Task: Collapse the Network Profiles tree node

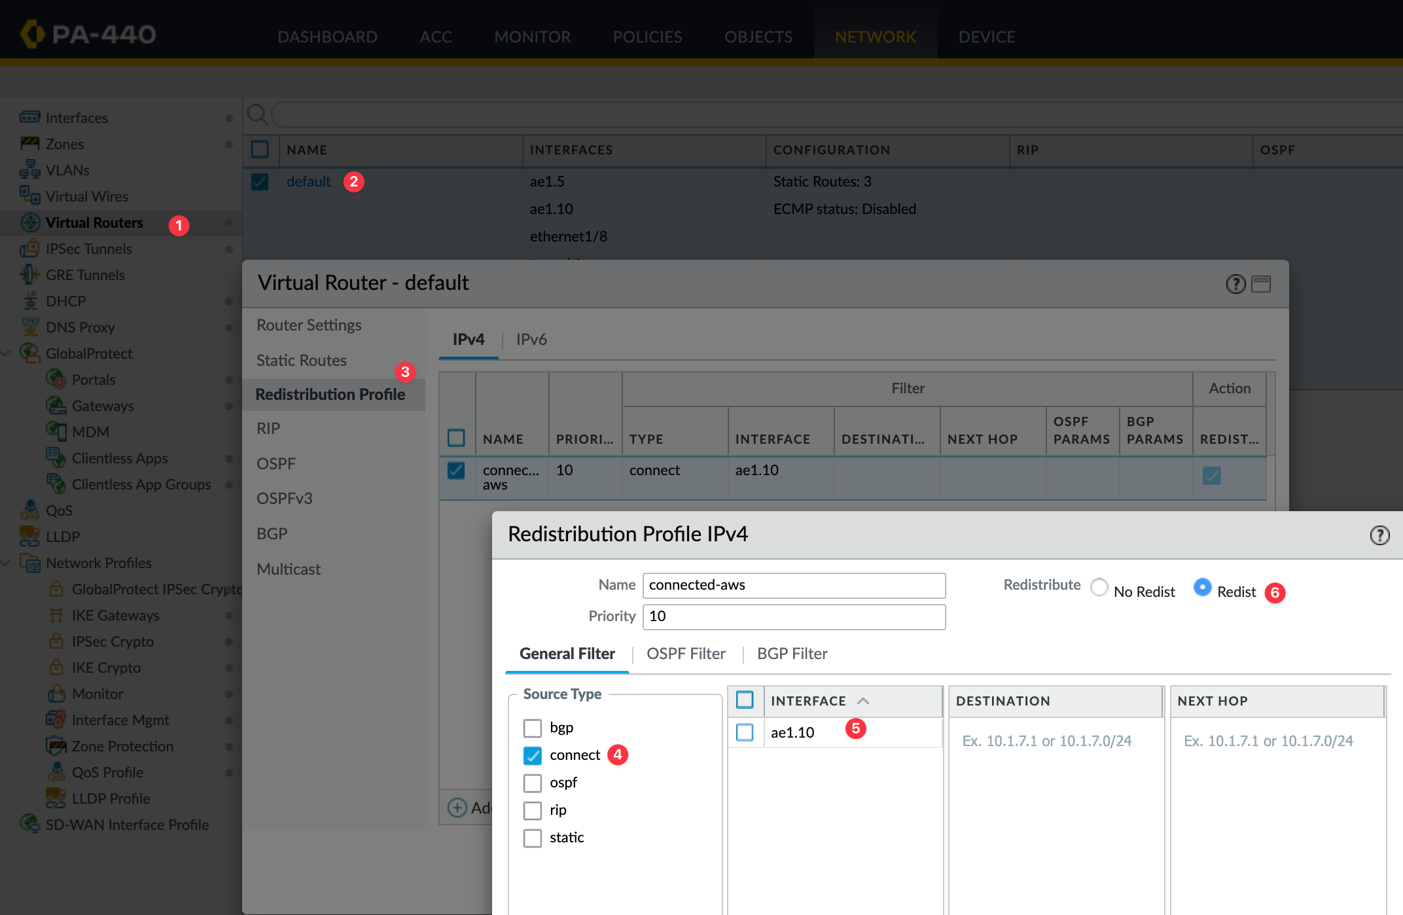Action: pos(6,563)
